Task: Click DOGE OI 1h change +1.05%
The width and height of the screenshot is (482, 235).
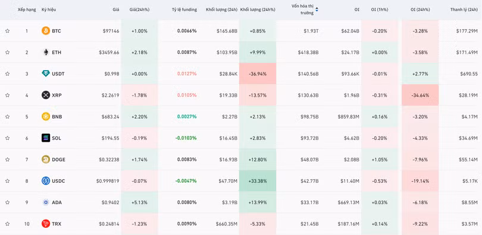Action: click(380, 160)
